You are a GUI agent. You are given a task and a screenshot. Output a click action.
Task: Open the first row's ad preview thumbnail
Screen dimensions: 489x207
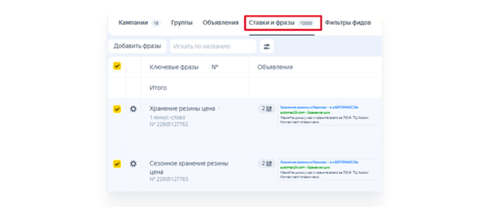[328, 114]
